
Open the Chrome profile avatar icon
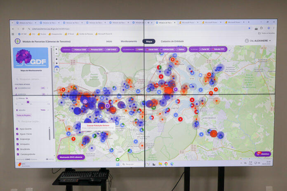coord(269,28)
